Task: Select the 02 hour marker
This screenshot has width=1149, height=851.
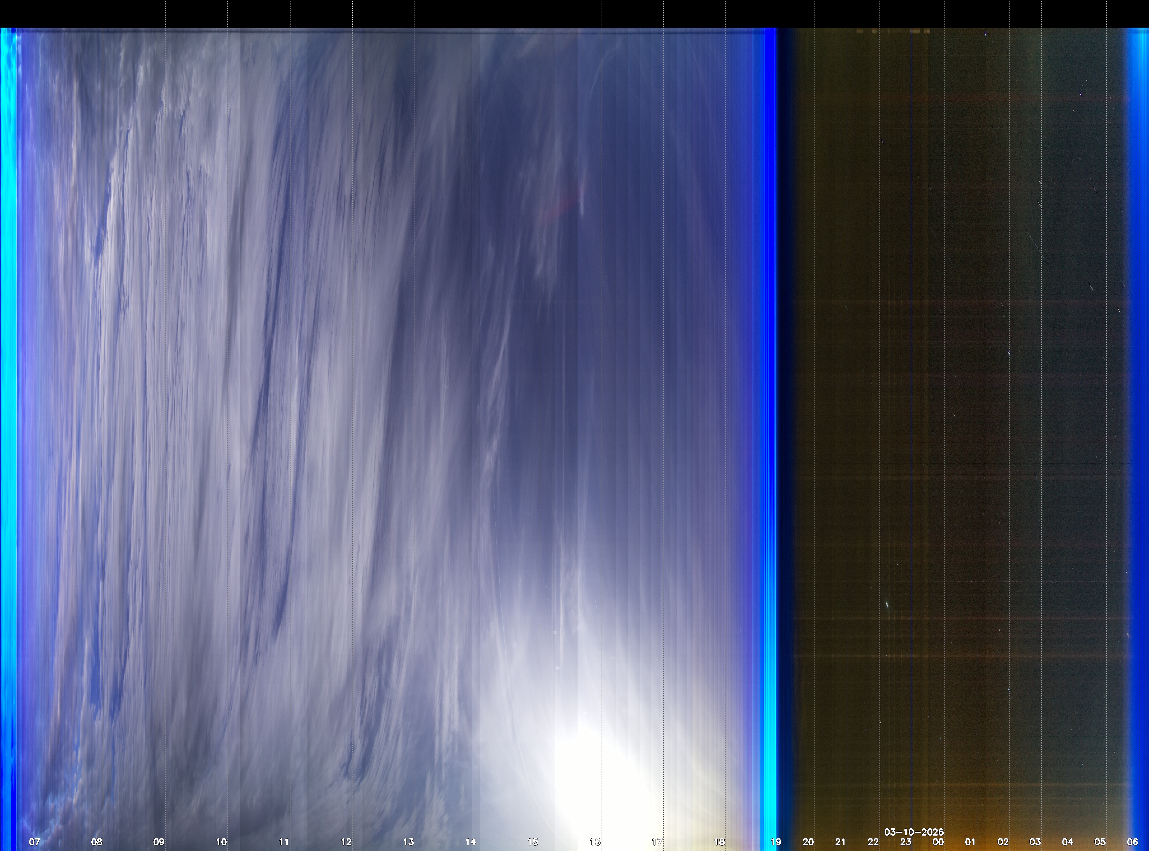Action: [1003, 842]
